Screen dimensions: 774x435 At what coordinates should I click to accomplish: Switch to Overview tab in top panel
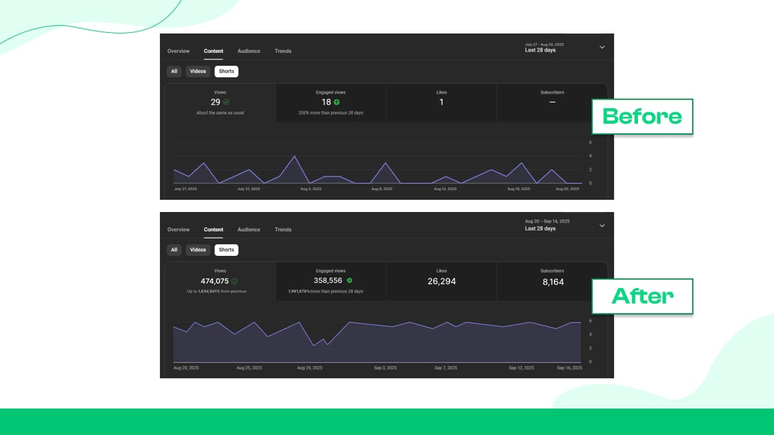coord(178,51)
